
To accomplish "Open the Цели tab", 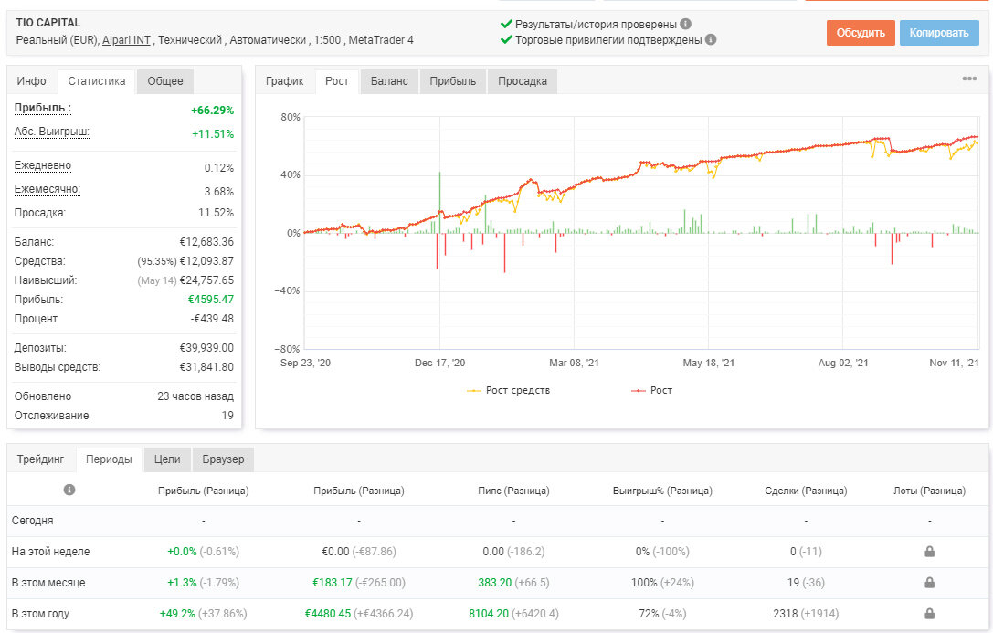I will coord(167,459).
